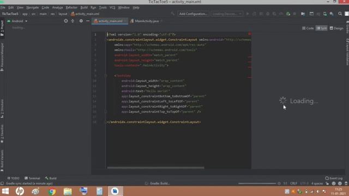Screen dimensions: 349x196
Task: Click the 4 spaces indent status
Action: 317,183
